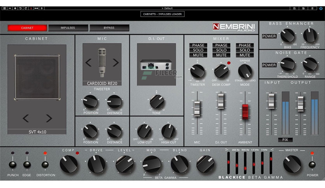Click the GAIN knob
This screenshot has height=188, width=325.
(205, 164)
